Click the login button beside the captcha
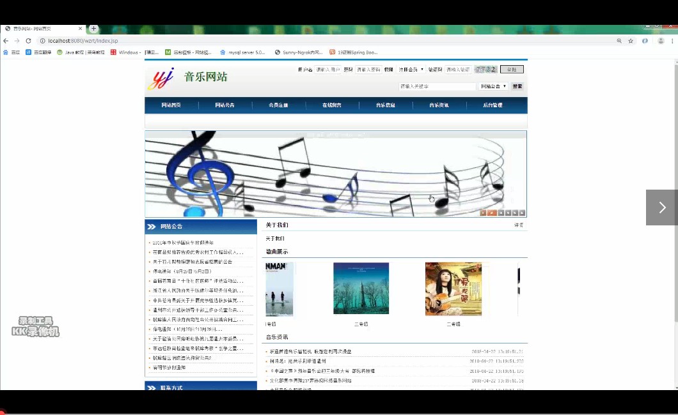The image size is (678, 415). point(512,70)
